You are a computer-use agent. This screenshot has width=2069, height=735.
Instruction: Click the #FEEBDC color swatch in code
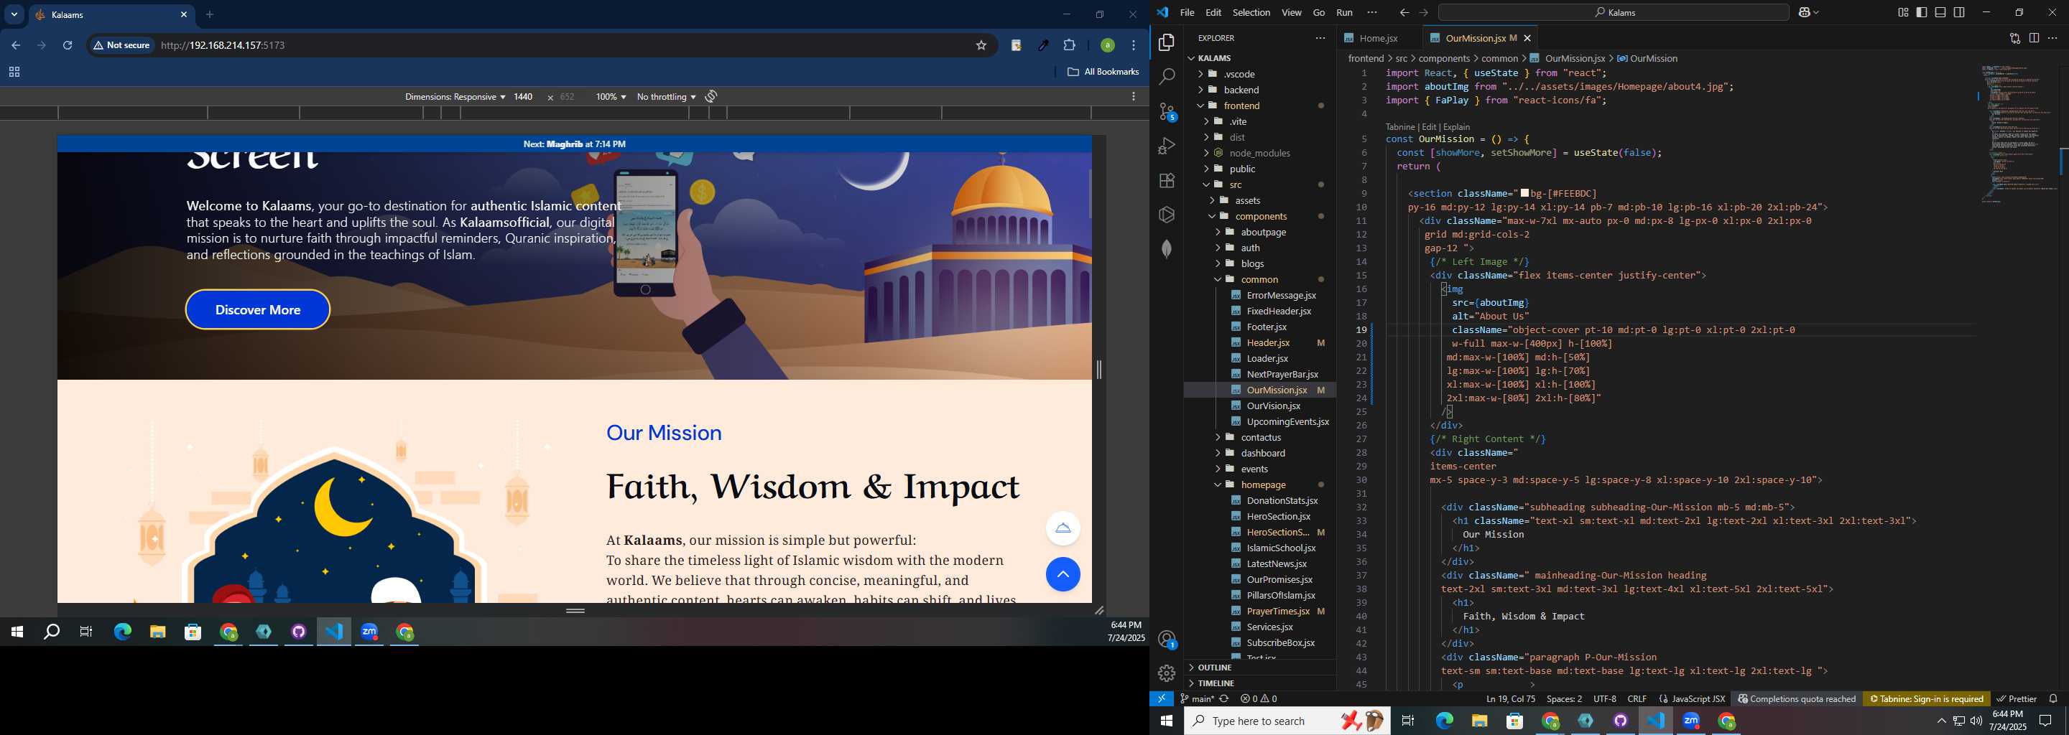[x=1525, y=193]
